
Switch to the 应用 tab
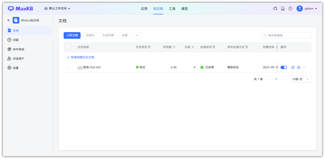coord(144,9)
